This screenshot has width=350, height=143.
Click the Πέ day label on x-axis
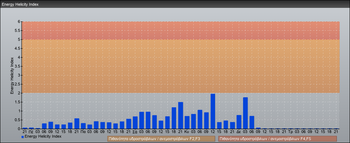31,132
